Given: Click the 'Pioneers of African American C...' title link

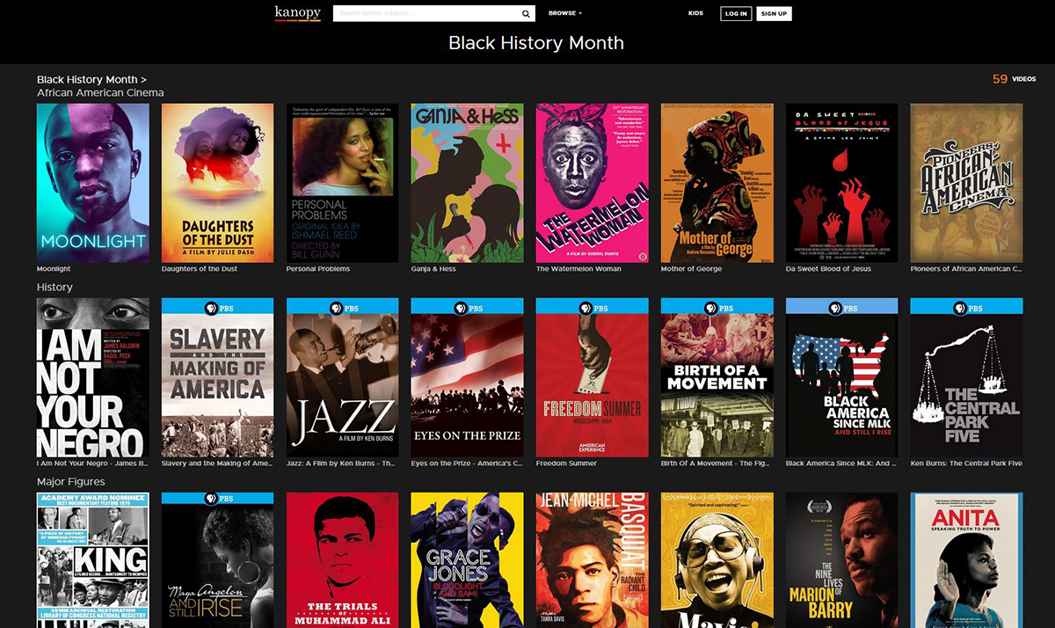Looking at the screenshot, I should [x=966, y=269].
